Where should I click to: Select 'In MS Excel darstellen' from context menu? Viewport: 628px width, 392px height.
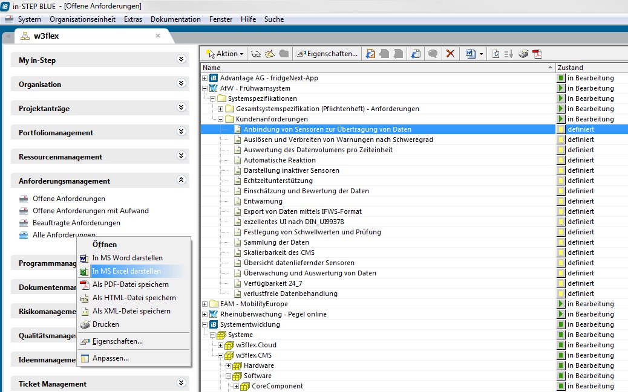tap(126, 271)
